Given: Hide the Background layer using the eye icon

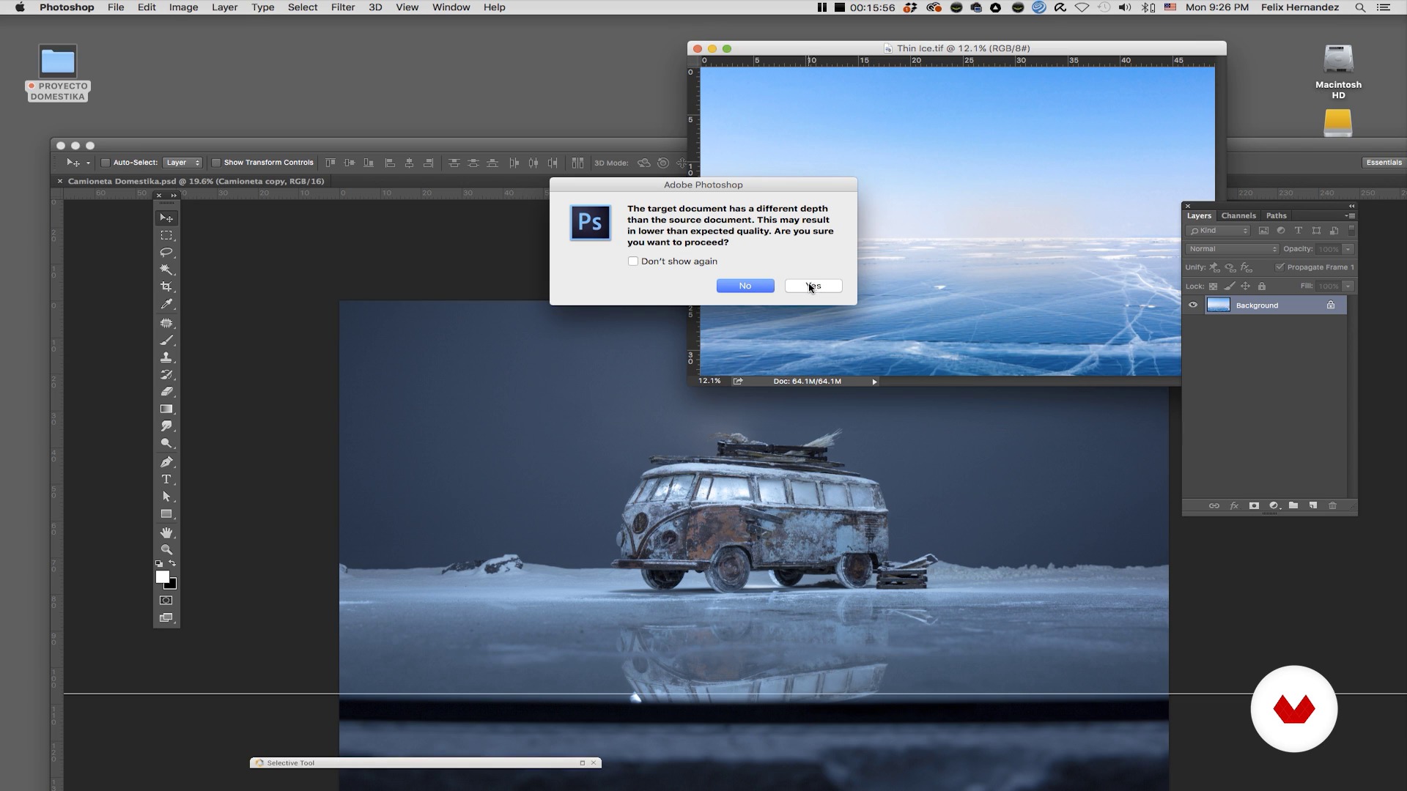Looking at the screenshot, I should (x=1193, y=305).
